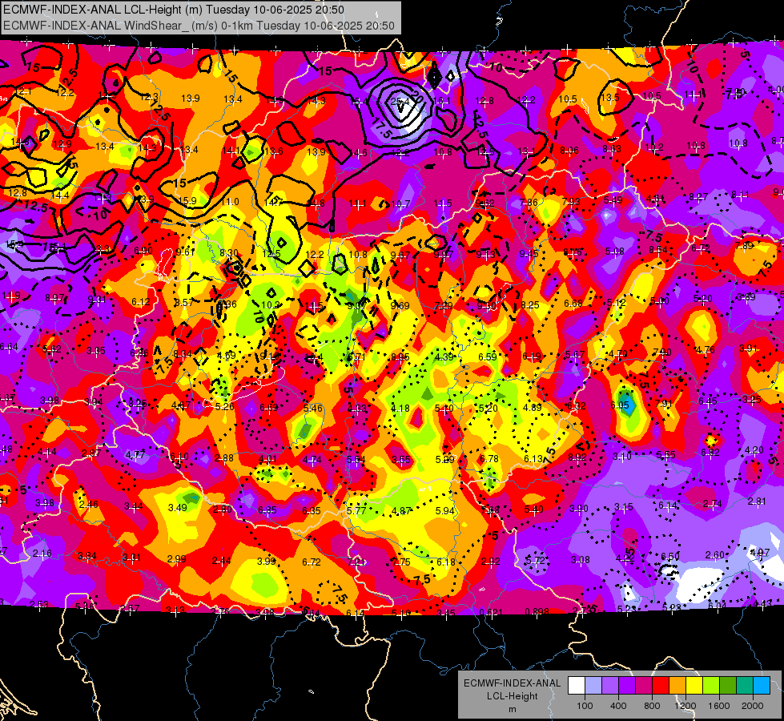Select the teal legend swatch before 2000
This screenshot has height=721, width=784.
click(x=745, y=686)
